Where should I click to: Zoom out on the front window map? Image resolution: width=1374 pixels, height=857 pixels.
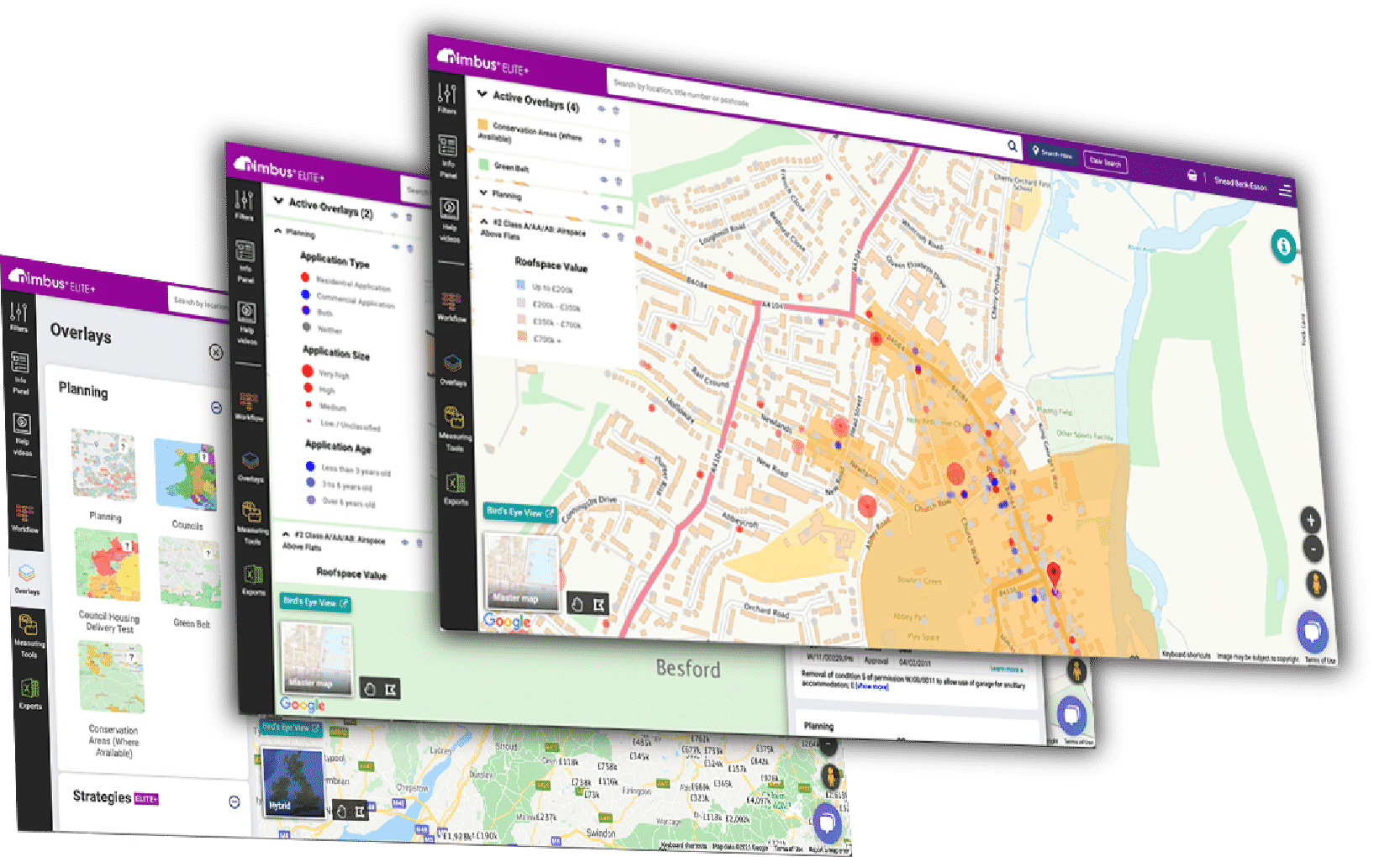[1312, 550]
